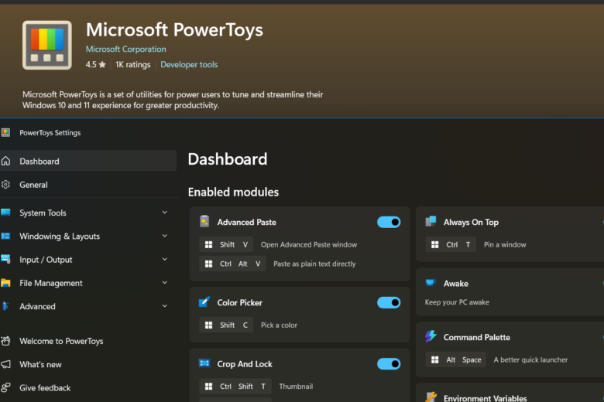Expand the Windowing & Layouts chevron

click(164, 236)
